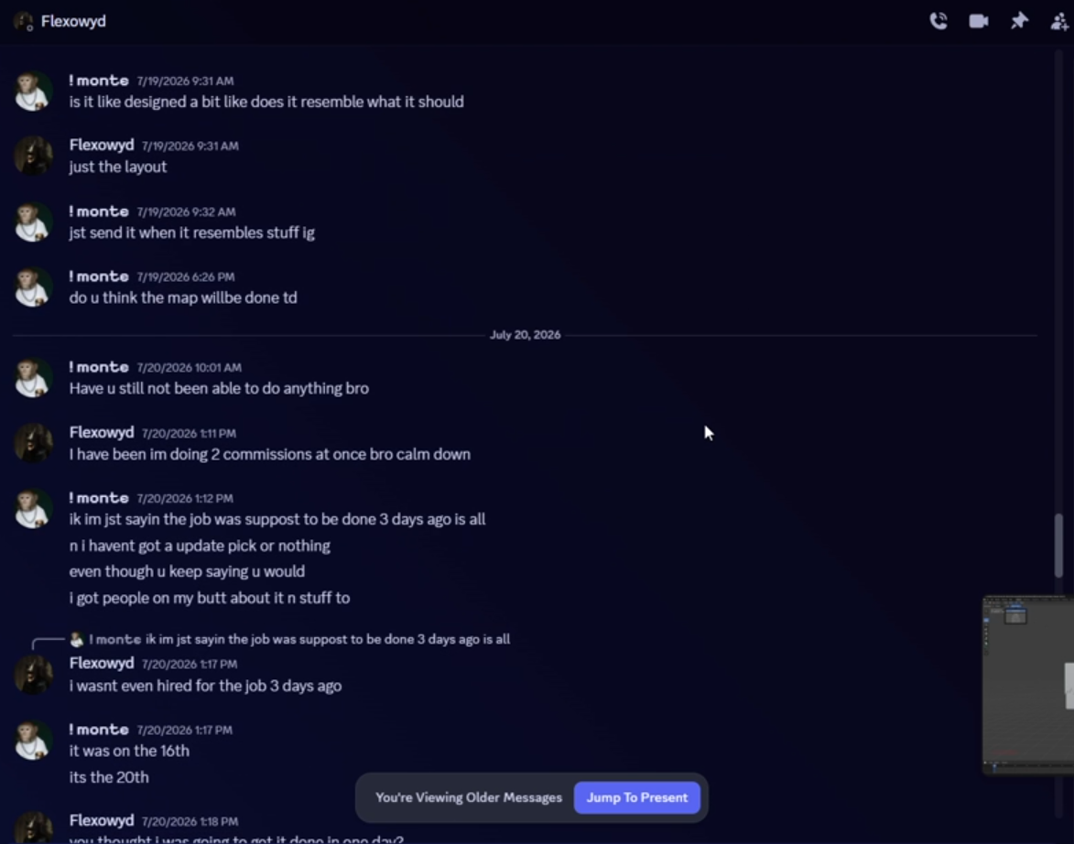Screen dimensions: 1074x844
Task: Click the July 20, 2026 date divider
Action: click(x=525, y=335)
